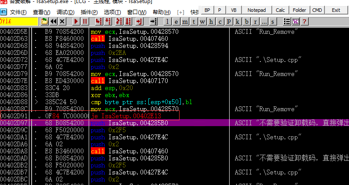Run the program with the play icon

point(76,22)
